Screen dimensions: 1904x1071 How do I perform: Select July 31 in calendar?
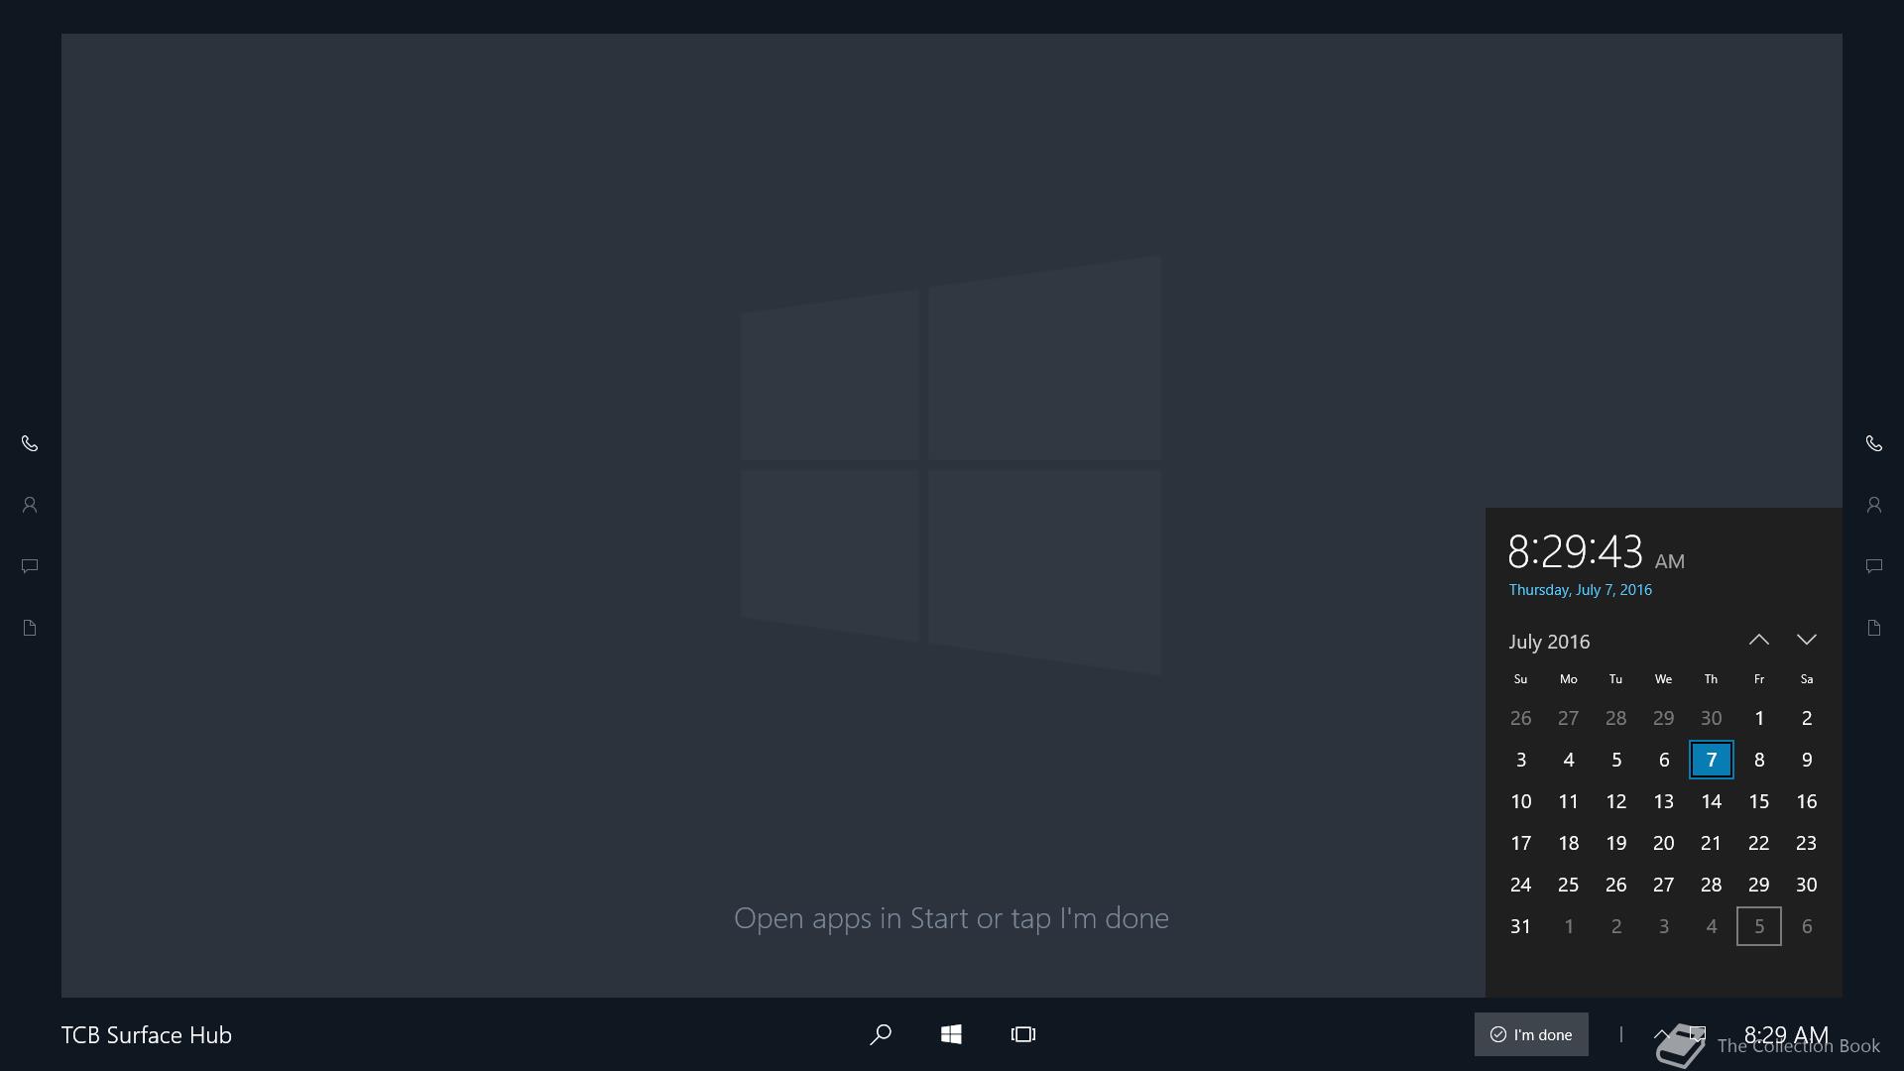(1521, 926)
